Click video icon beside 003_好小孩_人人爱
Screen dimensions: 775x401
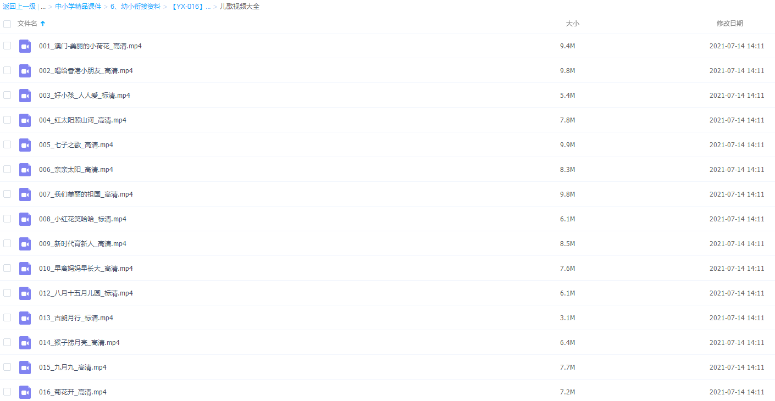[25, 96]
